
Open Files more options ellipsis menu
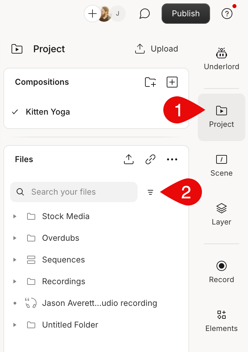(x=172, y=159)
